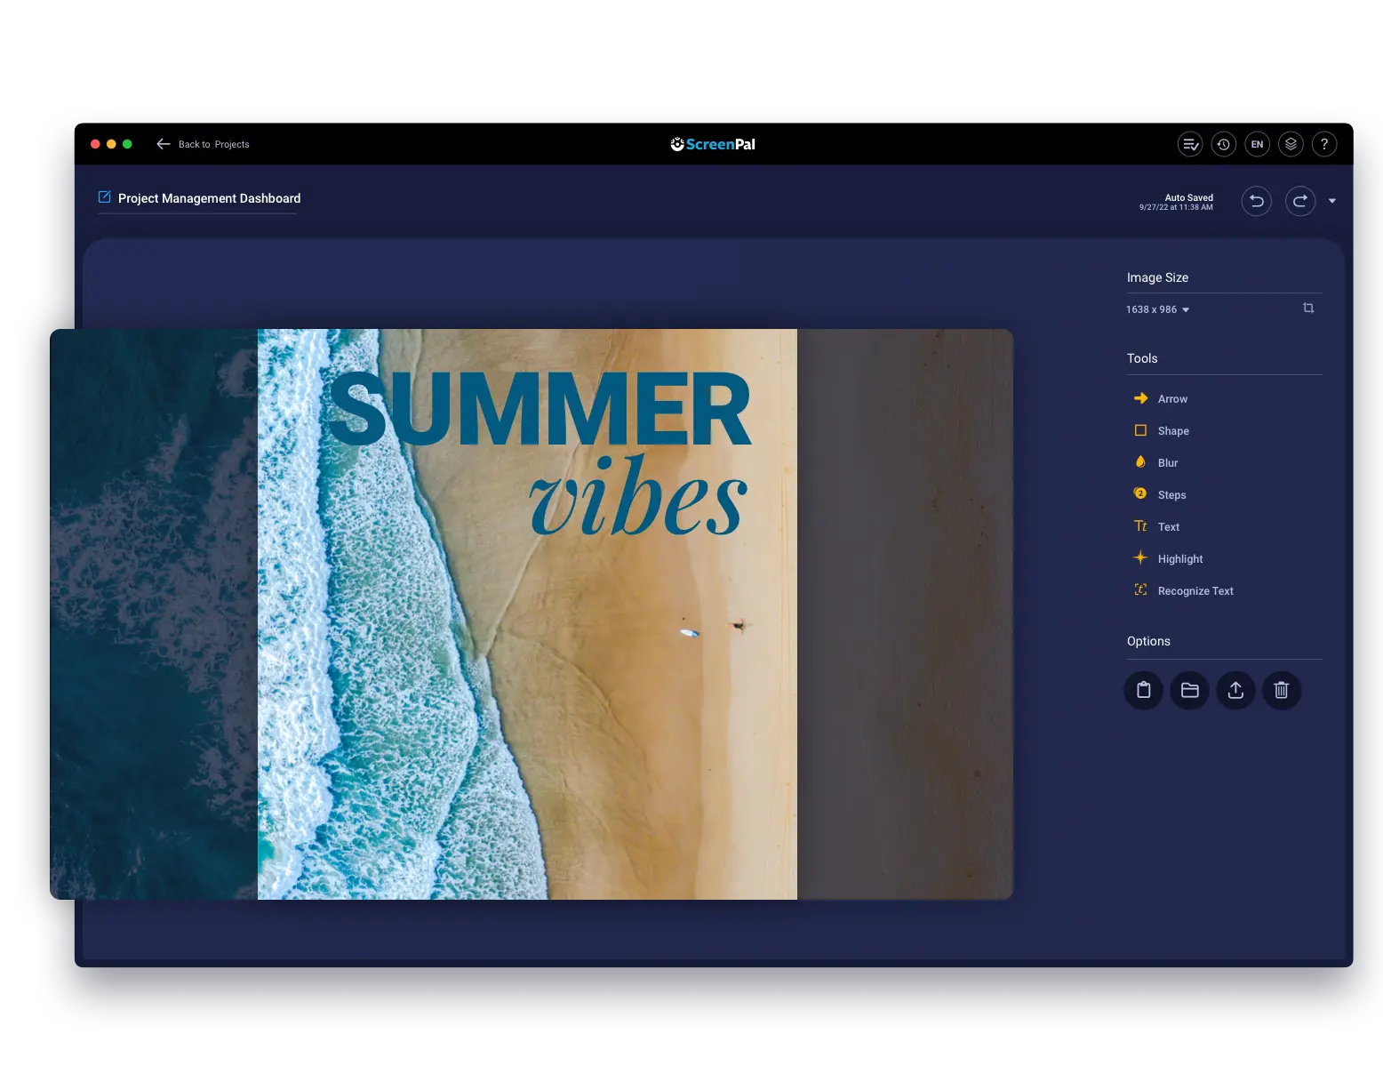Expand dropdown arrow next to redo
This screenshot has height=1090, width=1383.
(1332, 201)
